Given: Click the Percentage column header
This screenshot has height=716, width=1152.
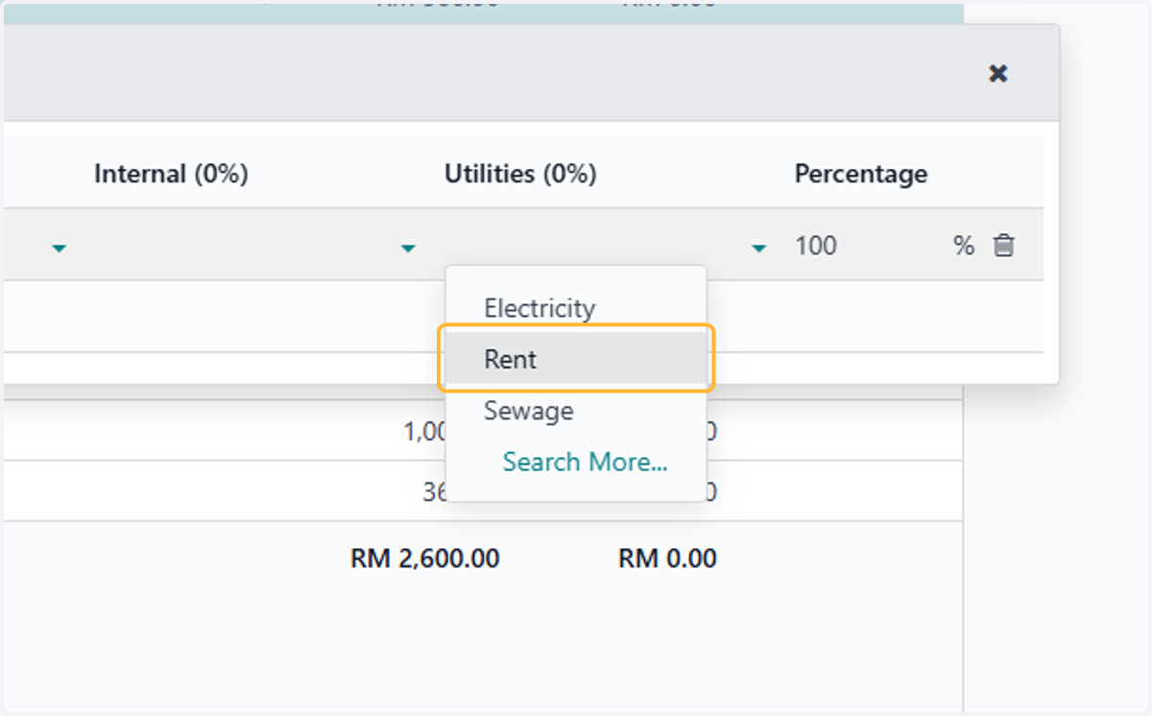Looking at the screenshot, I should 861,174.
